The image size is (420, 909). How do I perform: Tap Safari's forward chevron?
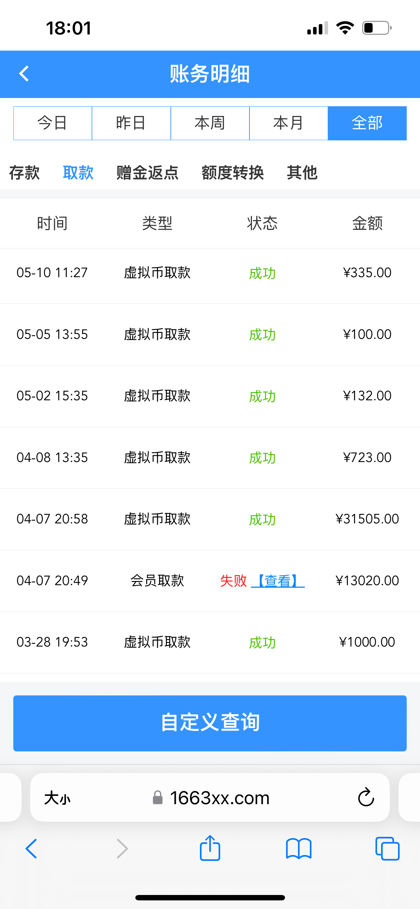[x=122, y=849]
